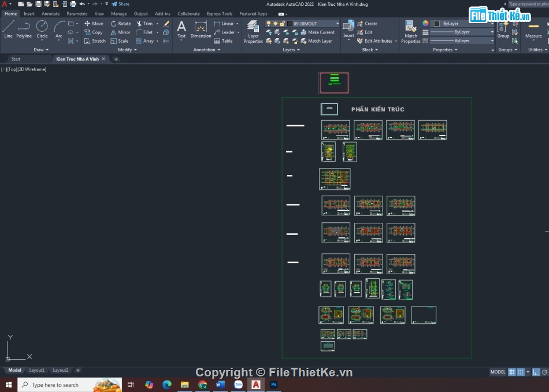
Task: Choose the Mirror tool in Modify
Action: pos(120,32)
